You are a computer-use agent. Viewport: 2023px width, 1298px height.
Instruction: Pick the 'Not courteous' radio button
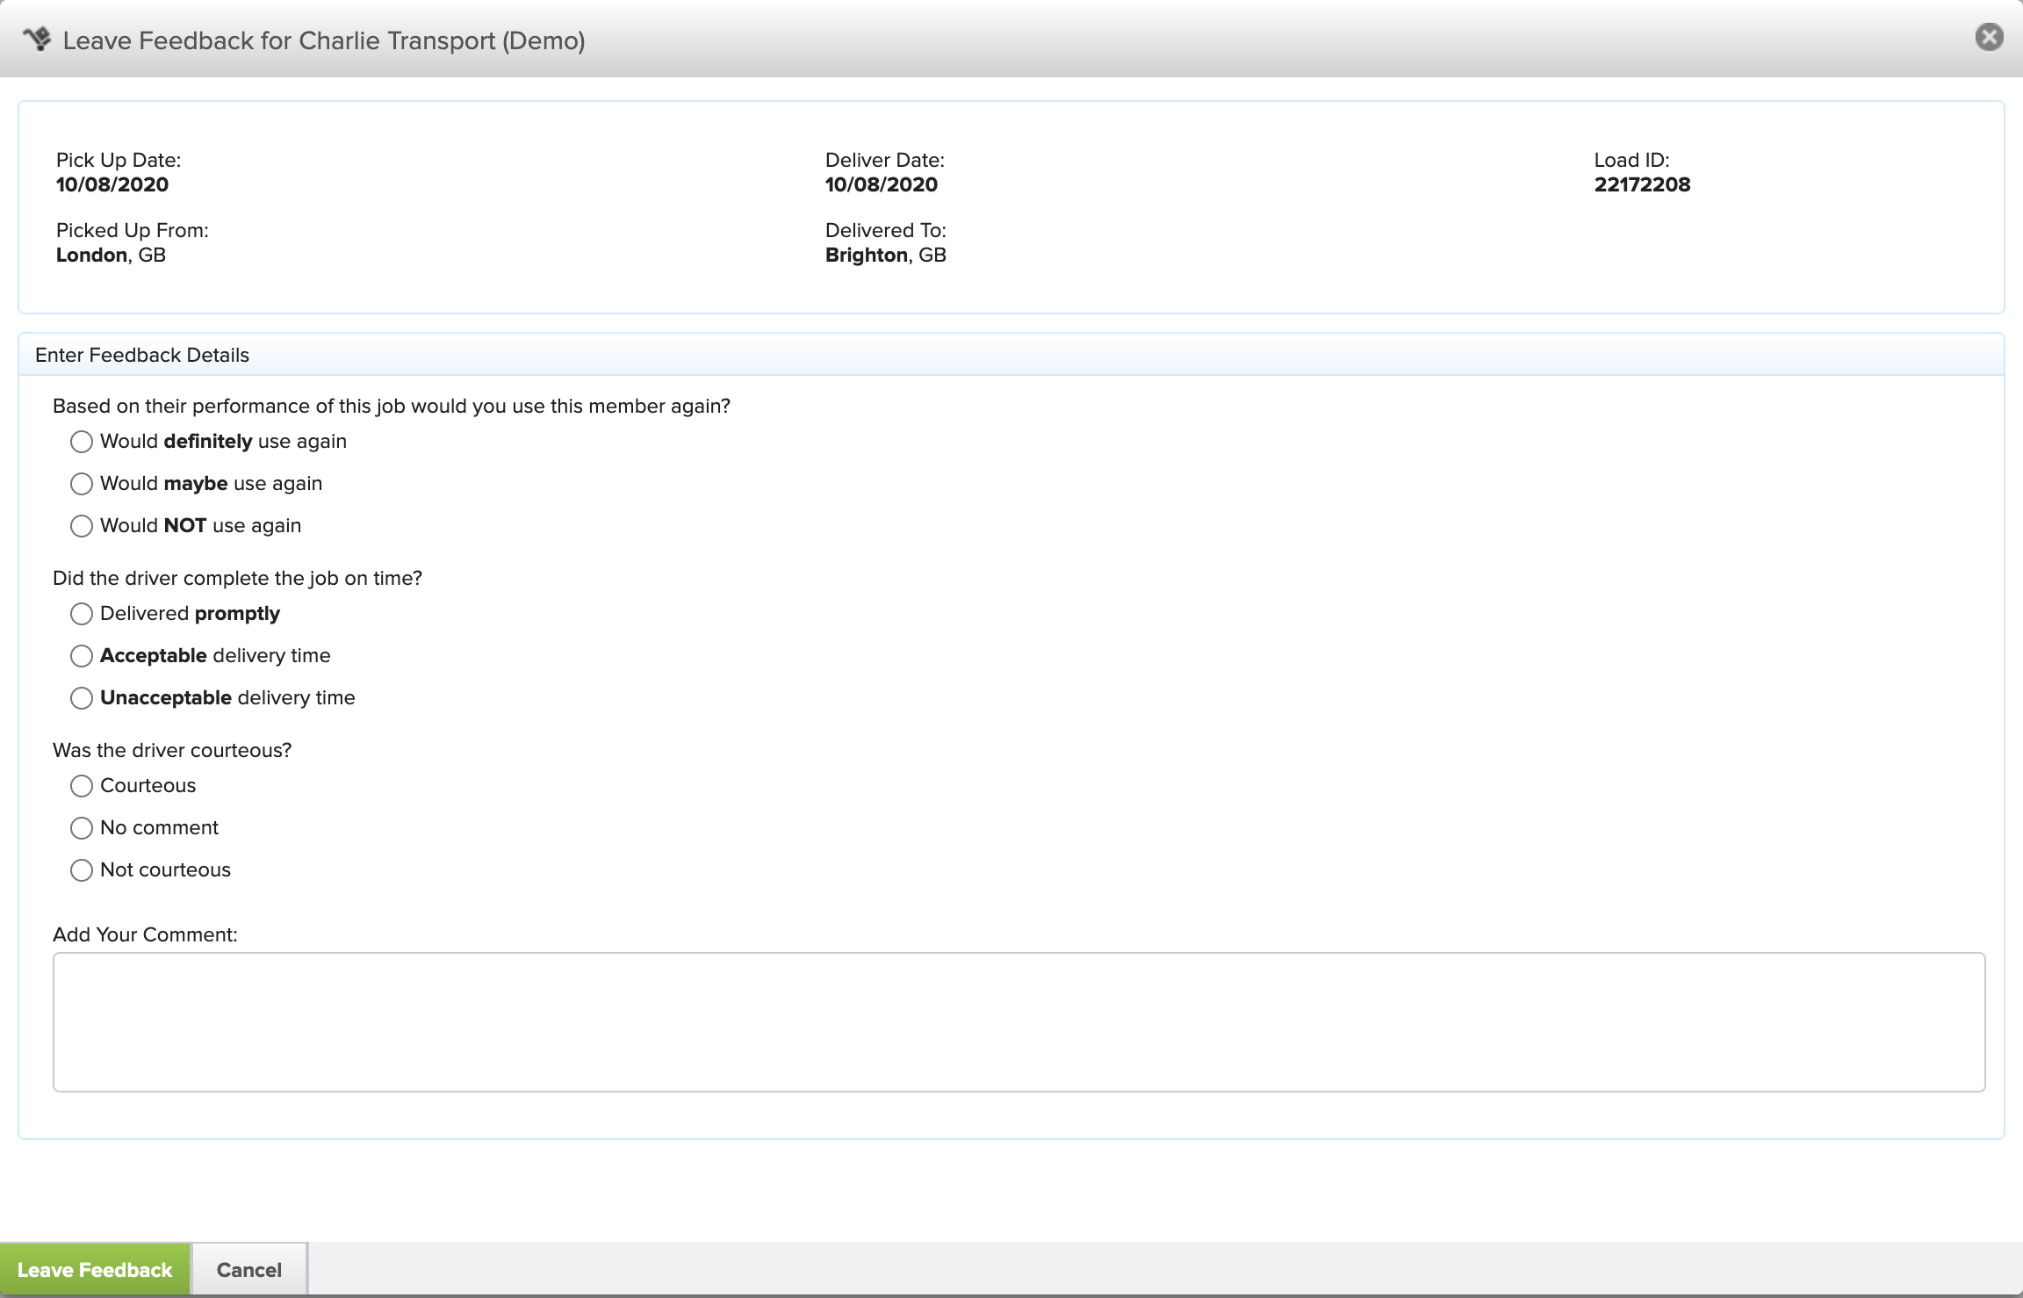point(82,870)
